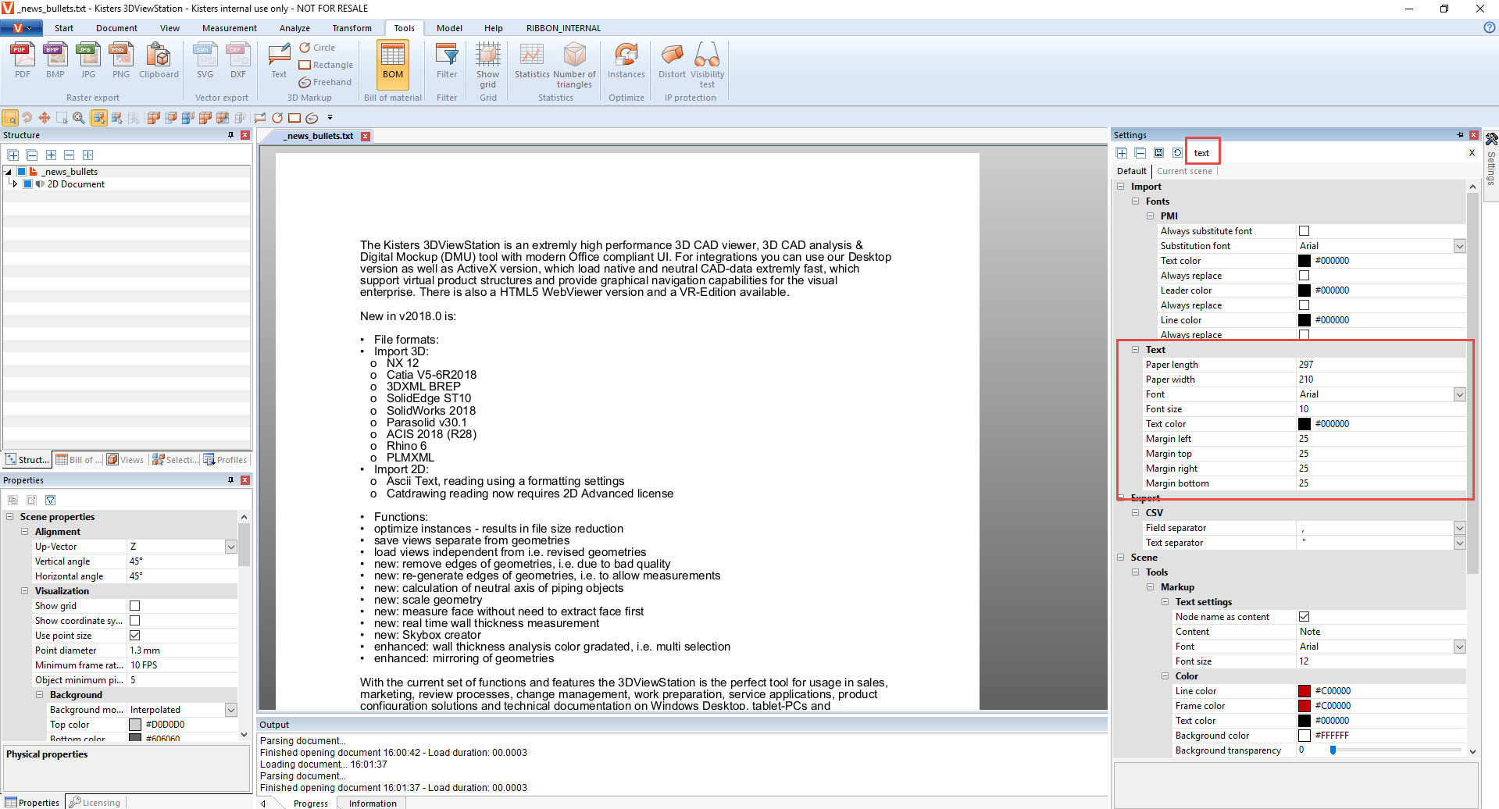Expand all in Settings panel toolbar
The image size is (1499, 809).
[x=1122, y=153]
